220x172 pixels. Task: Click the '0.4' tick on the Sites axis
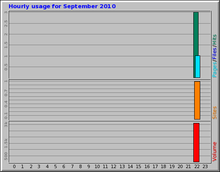coord(6,104)
